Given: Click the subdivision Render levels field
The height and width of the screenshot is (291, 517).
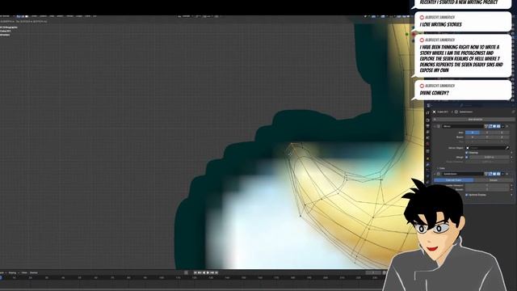Looking at the screenshot, I should [487, 189].
